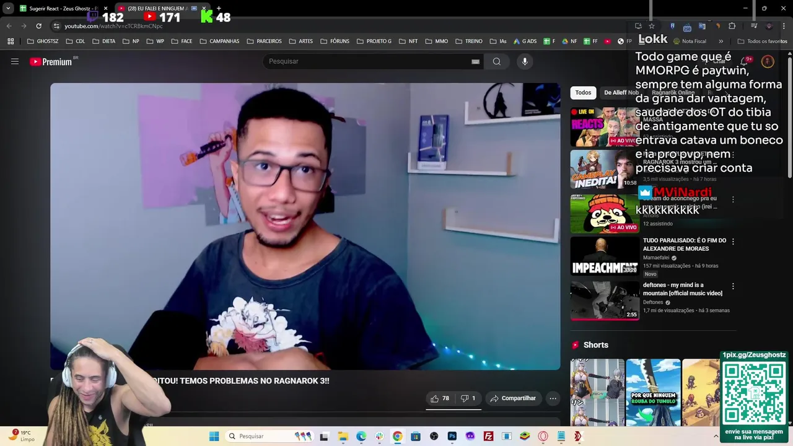The image size is (793, 446).
Task: Open the REACTS live video thumbnail
Action: tap(605, 127)
